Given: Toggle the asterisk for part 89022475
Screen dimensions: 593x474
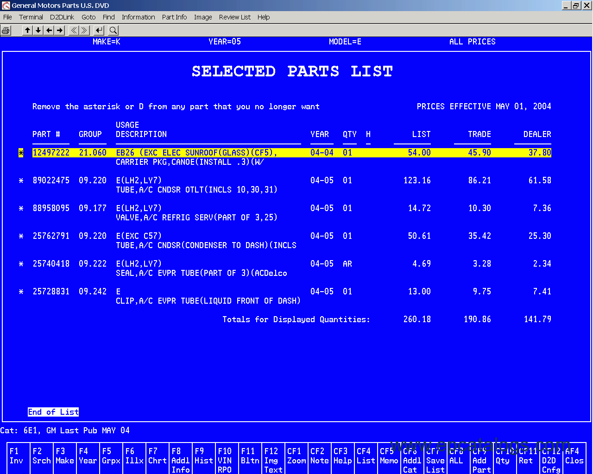Looking at the screenshot, I should point(21,181).
